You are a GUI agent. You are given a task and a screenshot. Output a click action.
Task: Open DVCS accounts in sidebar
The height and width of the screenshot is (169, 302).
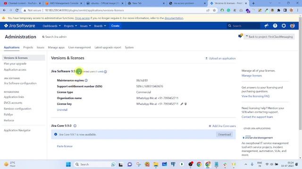click(13, 103)
